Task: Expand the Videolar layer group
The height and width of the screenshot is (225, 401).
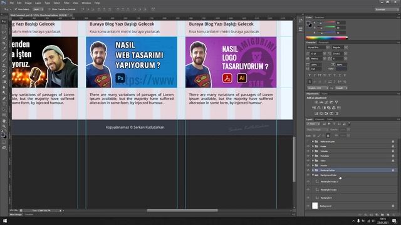Action: point(313,151)
